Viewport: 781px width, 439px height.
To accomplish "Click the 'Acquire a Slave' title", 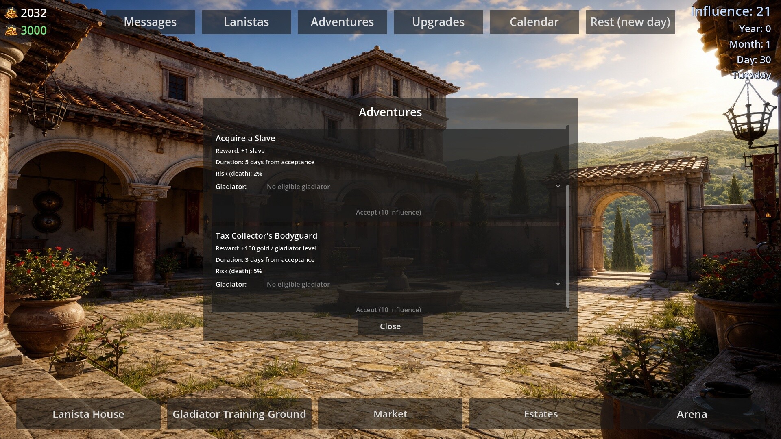I will 245,138.
